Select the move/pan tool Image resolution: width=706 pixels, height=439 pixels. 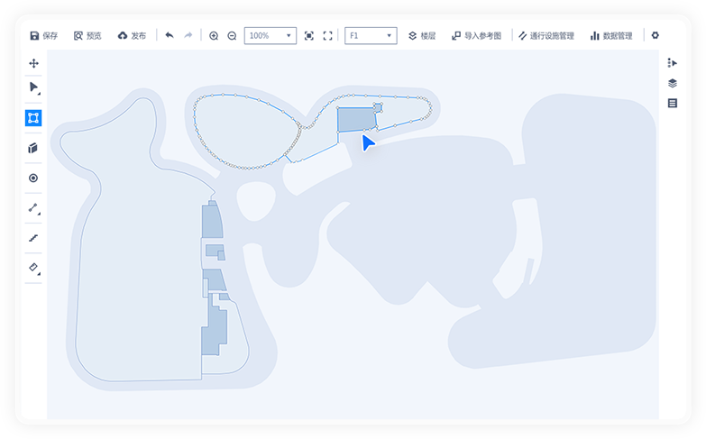(33, 63)
